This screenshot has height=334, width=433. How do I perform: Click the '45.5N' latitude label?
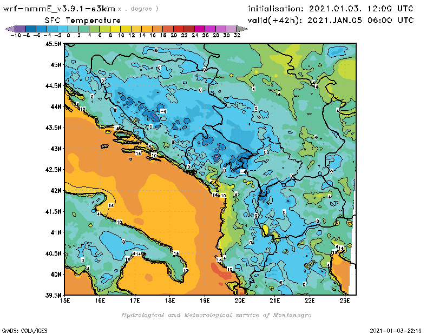[x=53, y=44]
